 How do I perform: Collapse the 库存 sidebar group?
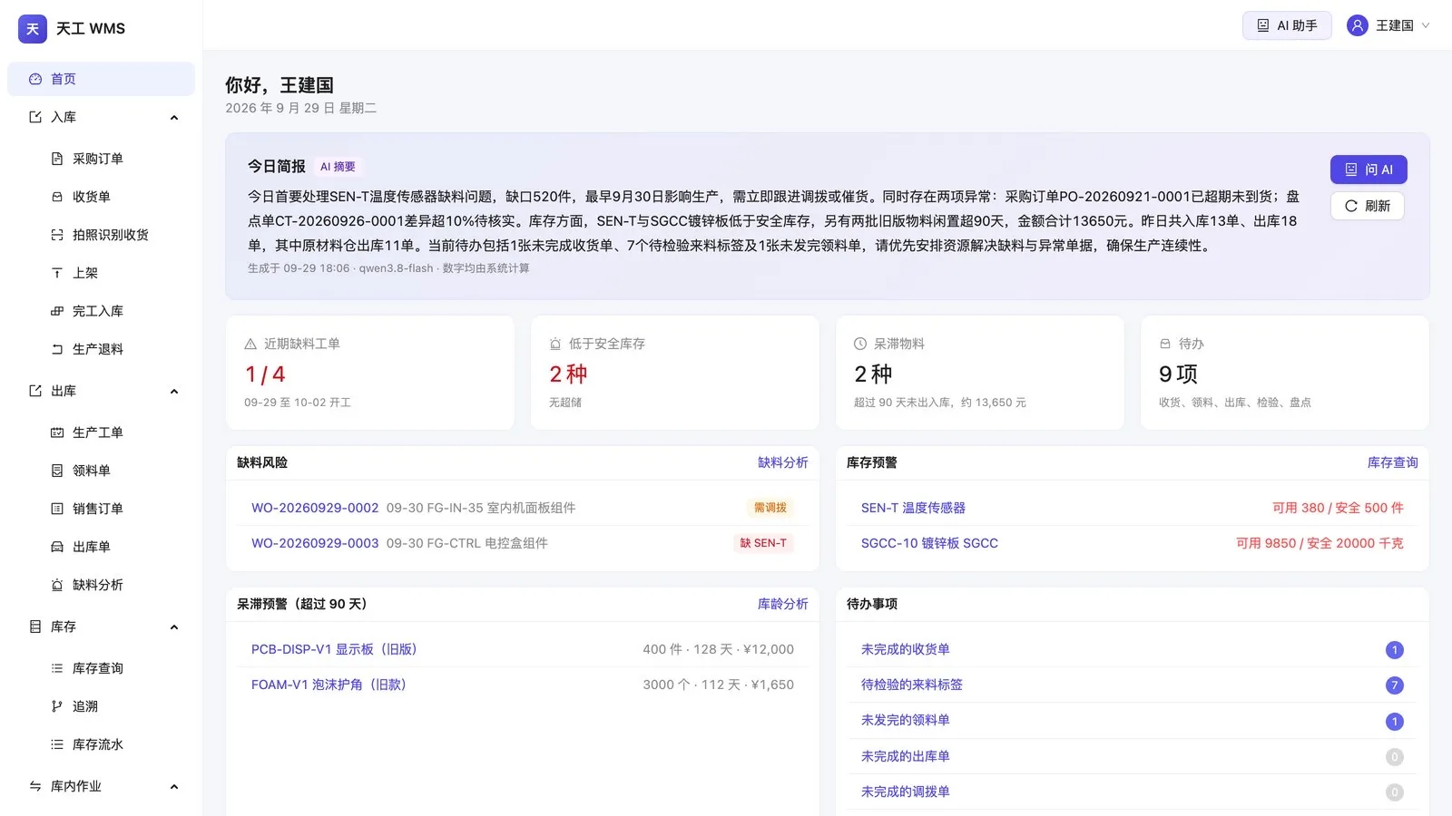coord(174,627)
